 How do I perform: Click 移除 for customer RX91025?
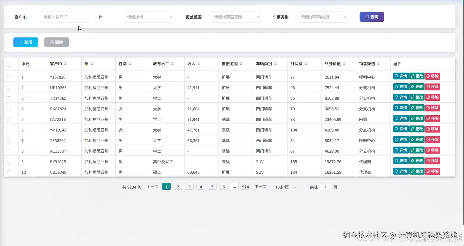pyautogui.click(x=433, y=161)
